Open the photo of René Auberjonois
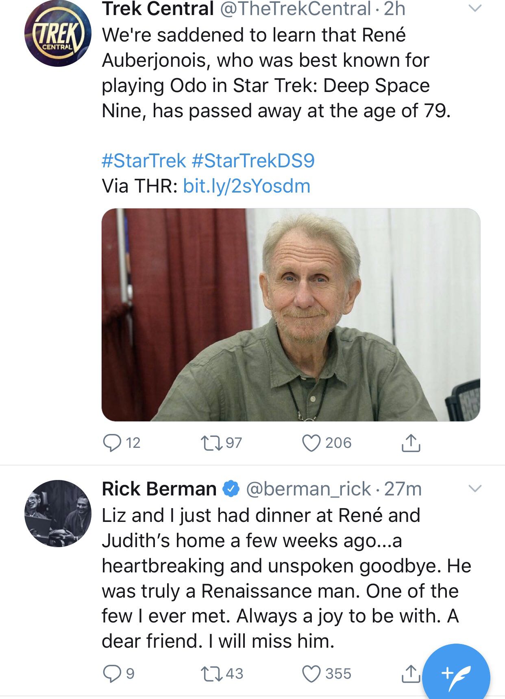Screen dimensions: 505x699 pyautogui.click(x=291, y=315)
